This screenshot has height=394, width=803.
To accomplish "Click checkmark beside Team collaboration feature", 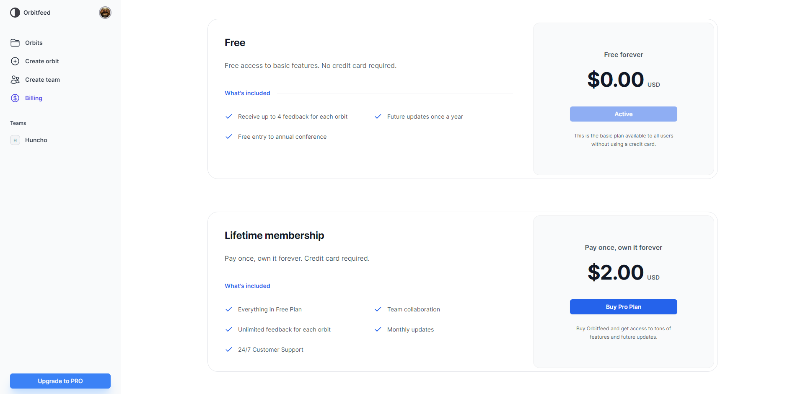I will (x=378, y=309).
